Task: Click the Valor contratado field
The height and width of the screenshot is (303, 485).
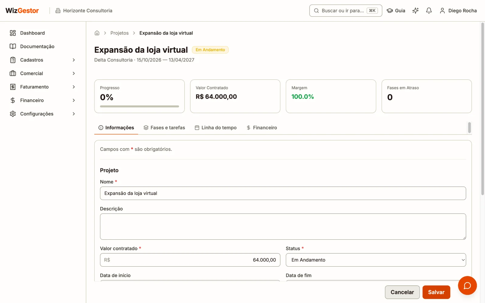Action: (x=190, y=260)
